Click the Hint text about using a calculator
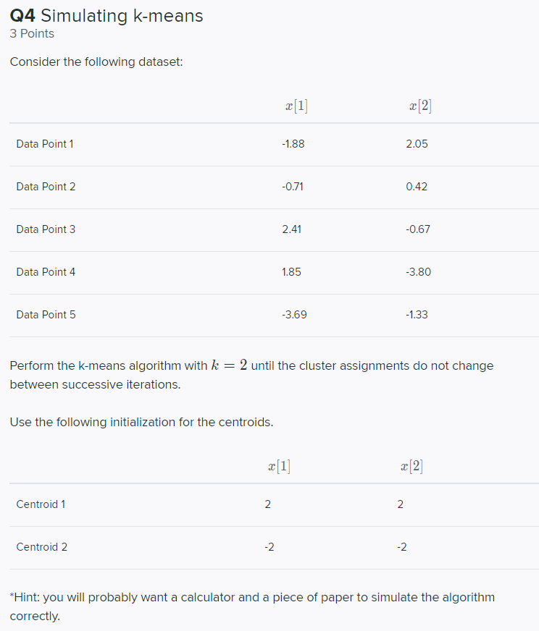The image size is (539, 631). tap(252, 606)
